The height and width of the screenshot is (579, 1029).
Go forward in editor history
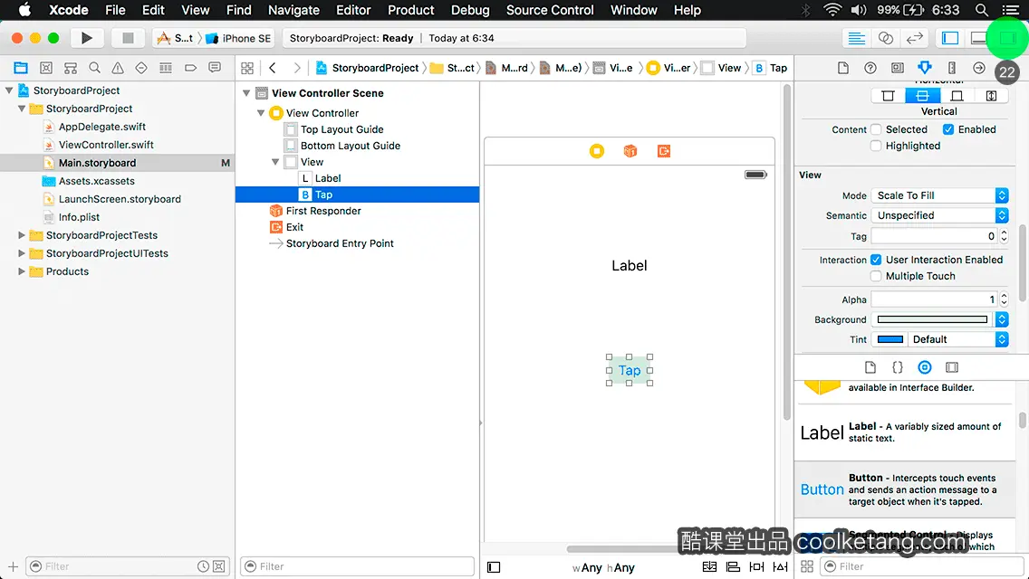point(296,68)
